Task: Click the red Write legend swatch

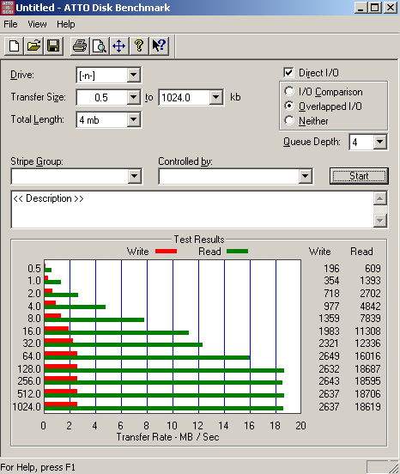Action: pos(166,252)
